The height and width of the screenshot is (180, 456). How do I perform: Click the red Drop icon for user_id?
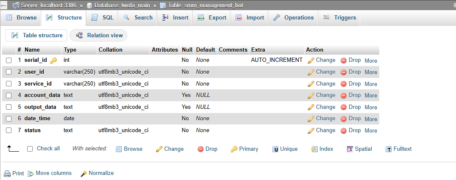(x=344, y=72)
